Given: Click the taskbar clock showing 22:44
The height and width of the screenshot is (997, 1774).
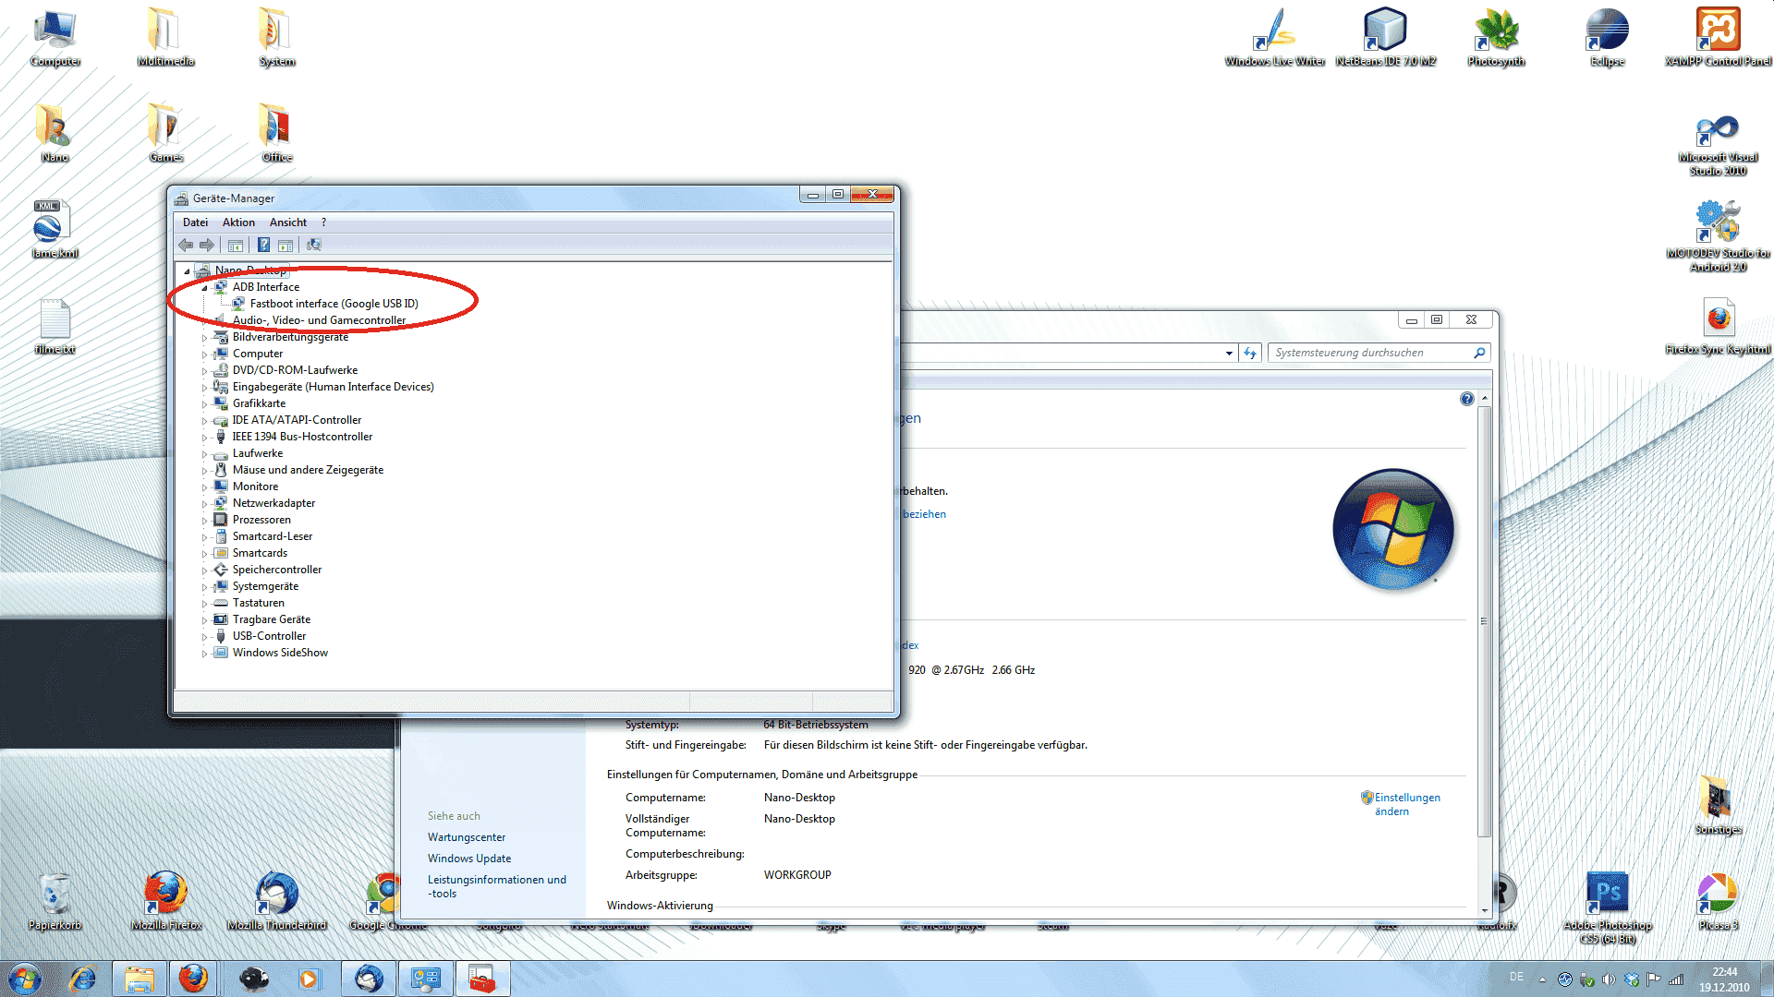Looking at the screenshot, I should [1724, 979].
